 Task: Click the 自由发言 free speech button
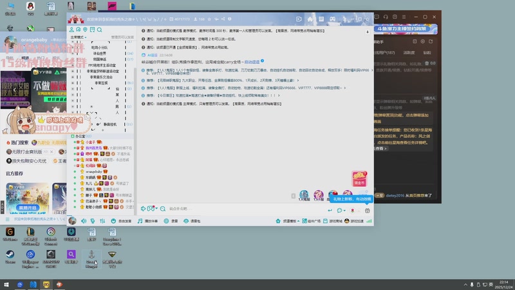tap(121, 221)
